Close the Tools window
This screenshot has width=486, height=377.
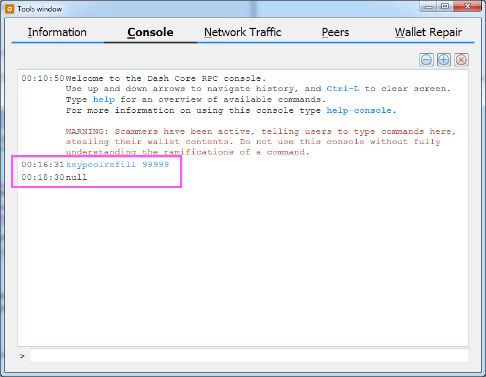point(467,7)
